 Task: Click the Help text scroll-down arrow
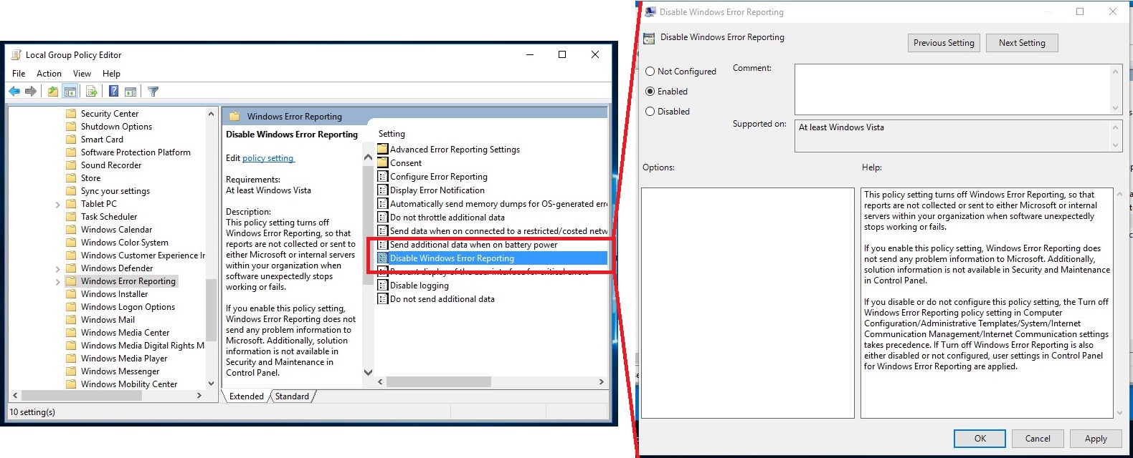1119,413
